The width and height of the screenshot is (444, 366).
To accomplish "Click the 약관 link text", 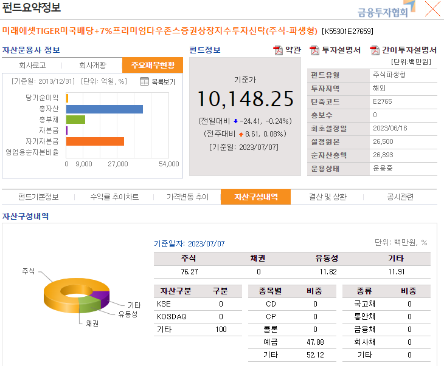I will pyautogui.click(x=293, y=50).
